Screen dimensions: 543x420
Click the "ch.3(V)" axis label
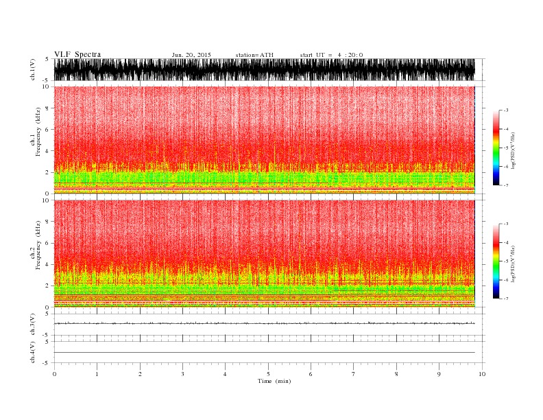[x=33, y=325]
